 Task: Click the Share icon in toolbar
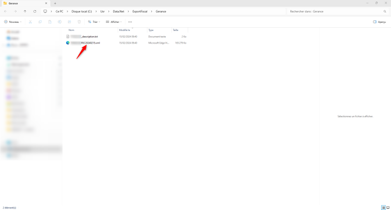70,22
